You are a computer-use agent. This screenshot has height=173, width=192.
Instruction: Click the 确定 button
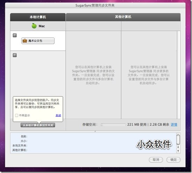pyautogui.click(x=173, y=160)
